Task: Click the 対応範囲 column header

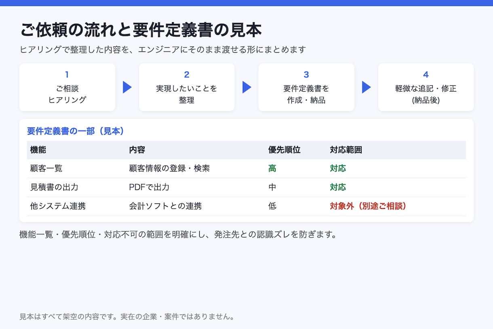Action: pyautogui.click(x=346, y=150)
